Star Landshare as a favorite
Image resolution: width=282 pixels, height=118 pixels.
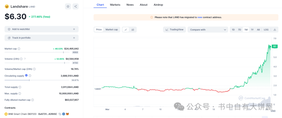[x=68, y=6]
